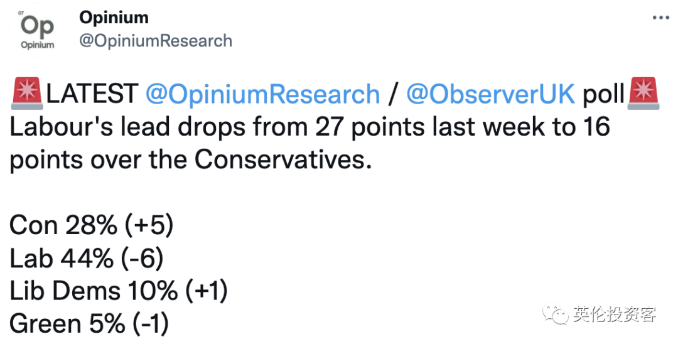This screenshot has width=678, height=344.
Task: Click the Con 28% (+5) result line
Action: coord(91,225)
